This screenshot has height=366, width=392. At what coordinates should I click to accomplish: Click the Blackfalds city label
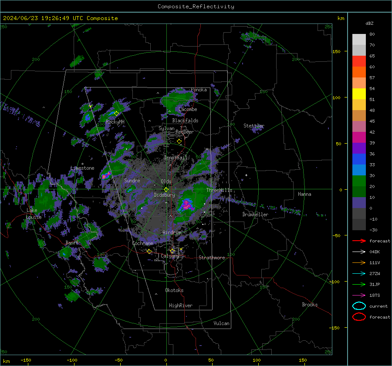click(x=185, y=121)
